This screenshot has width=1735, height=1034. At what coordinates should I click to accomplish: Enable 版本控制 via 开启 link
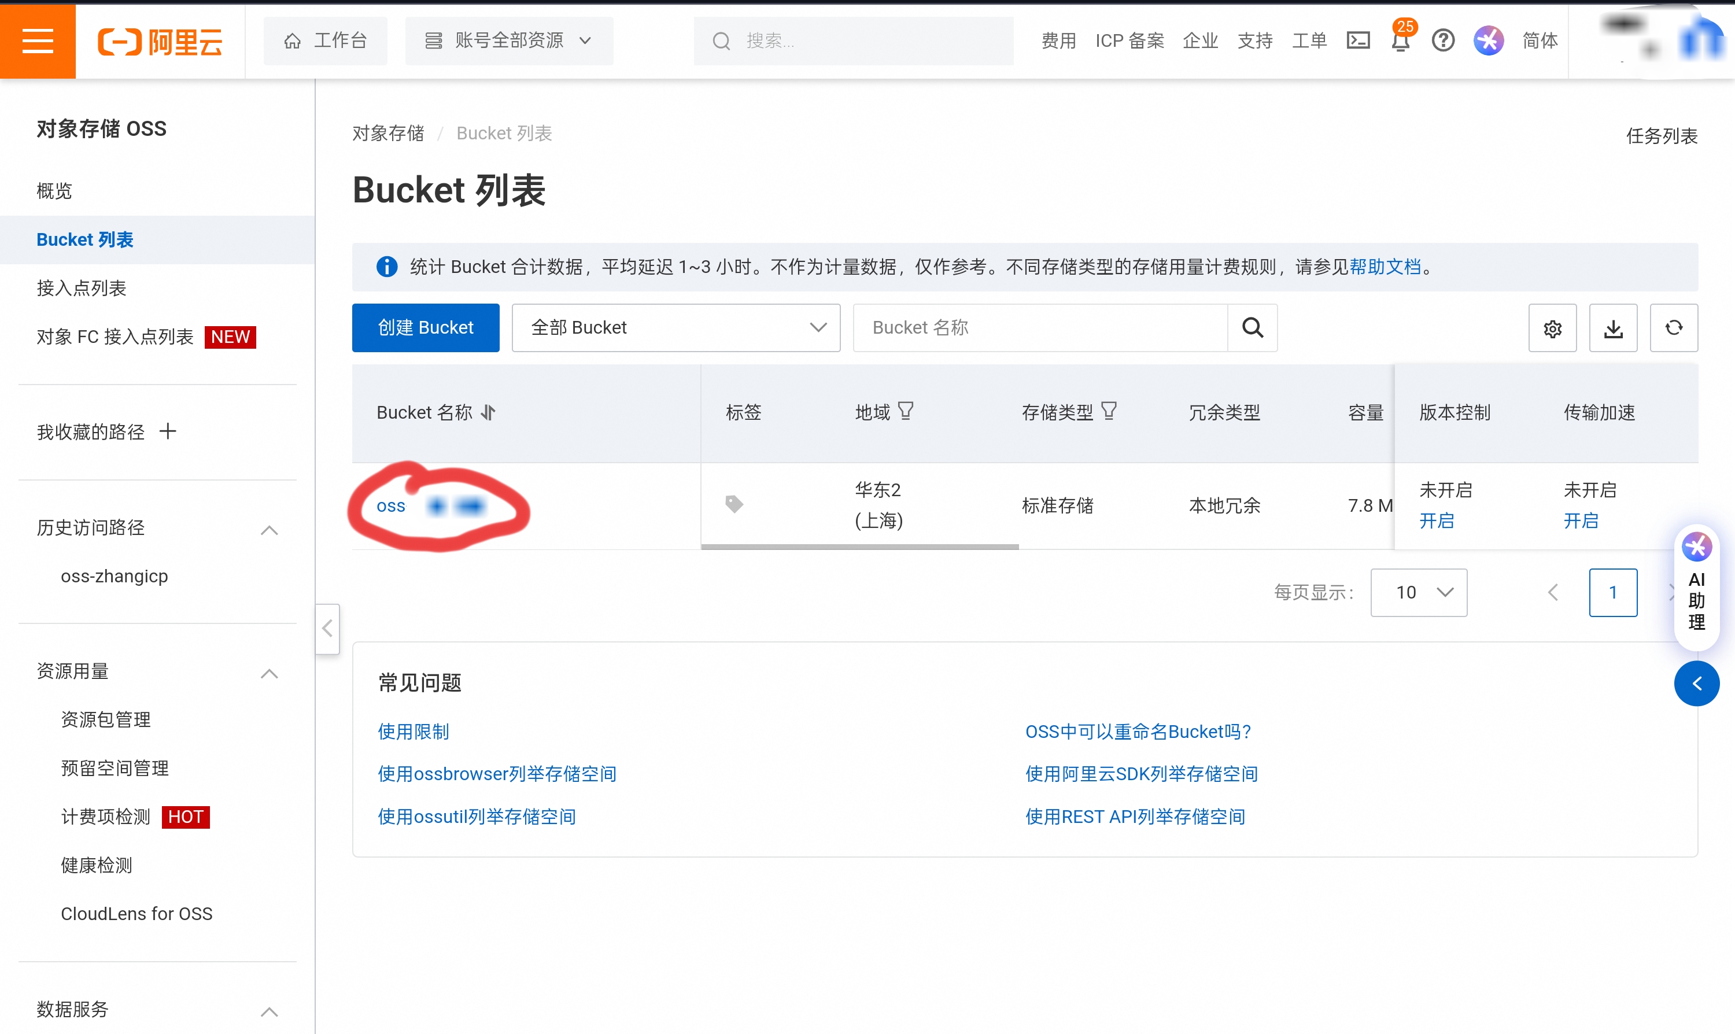point(1437,521)
